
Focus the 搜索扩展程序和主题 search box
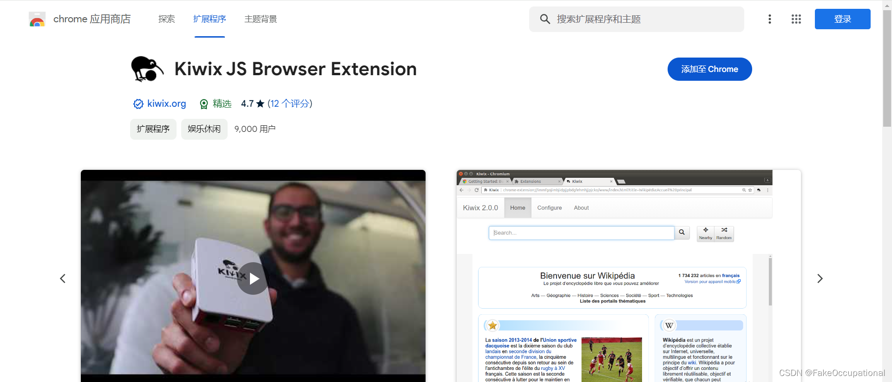click(x=636, y=19)
